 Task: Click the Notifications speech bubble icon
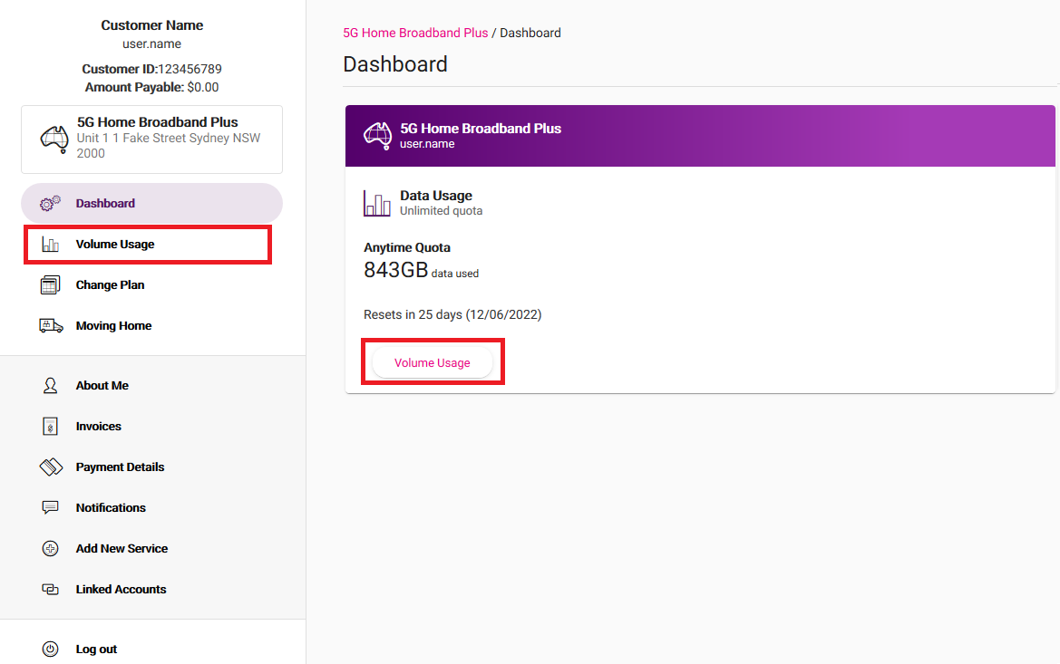[50, 508]
